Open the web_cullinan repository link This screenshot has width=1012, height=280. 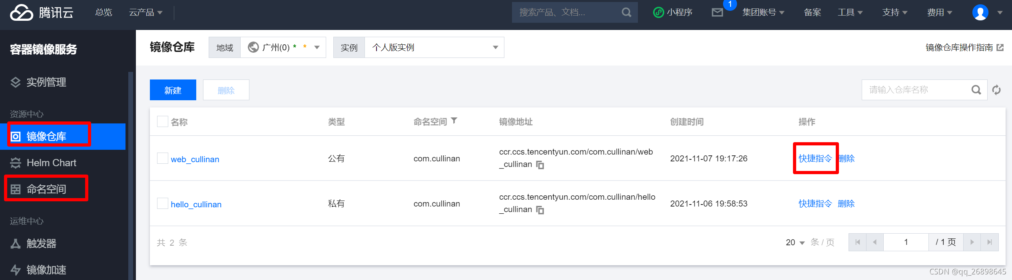[195, 159]
